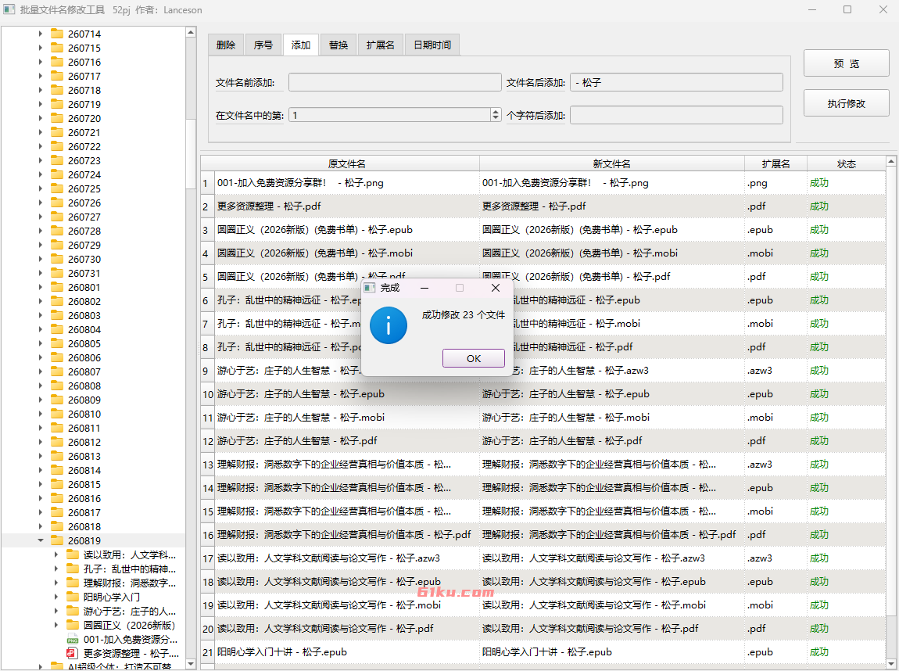This screenshot has width=899, height=671.
Task: Select row 20 original name 读以致用 松子.pdf
Action: [347, 629]
